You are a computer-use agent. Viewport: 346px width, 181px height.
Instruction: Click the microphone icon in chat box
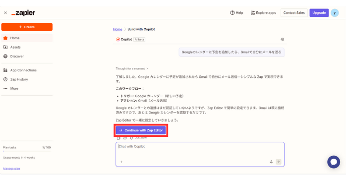[x=271, y=162]
